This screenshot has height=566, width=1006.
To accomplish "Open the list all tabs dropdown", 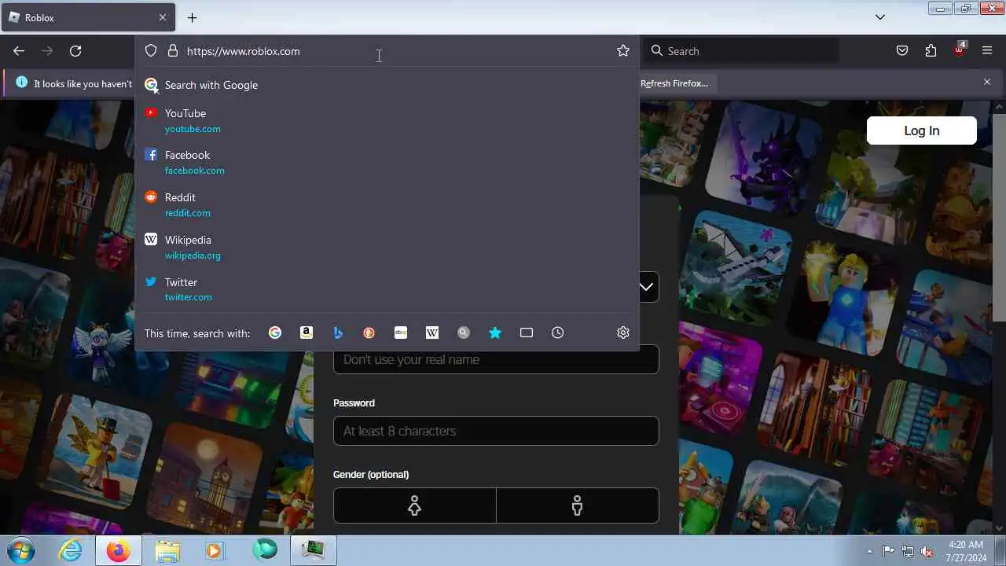I will [880, 17].
